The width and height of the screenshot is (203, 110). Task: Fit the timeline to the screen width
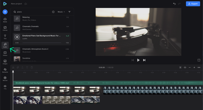tap(199, 68)
